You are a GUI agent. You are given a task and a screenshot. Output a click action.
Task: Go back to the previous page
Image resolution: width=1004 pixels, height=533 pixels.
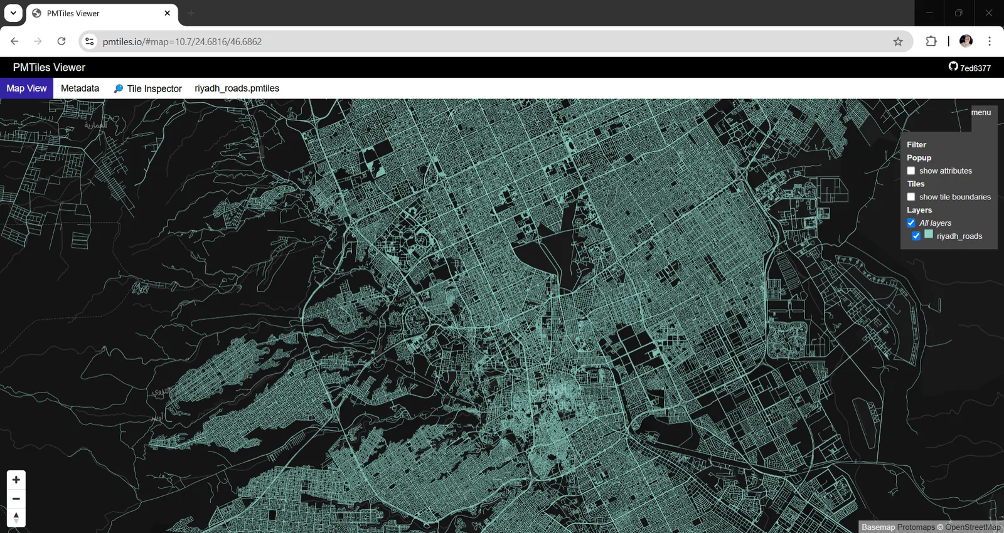[x=14, y=41]
